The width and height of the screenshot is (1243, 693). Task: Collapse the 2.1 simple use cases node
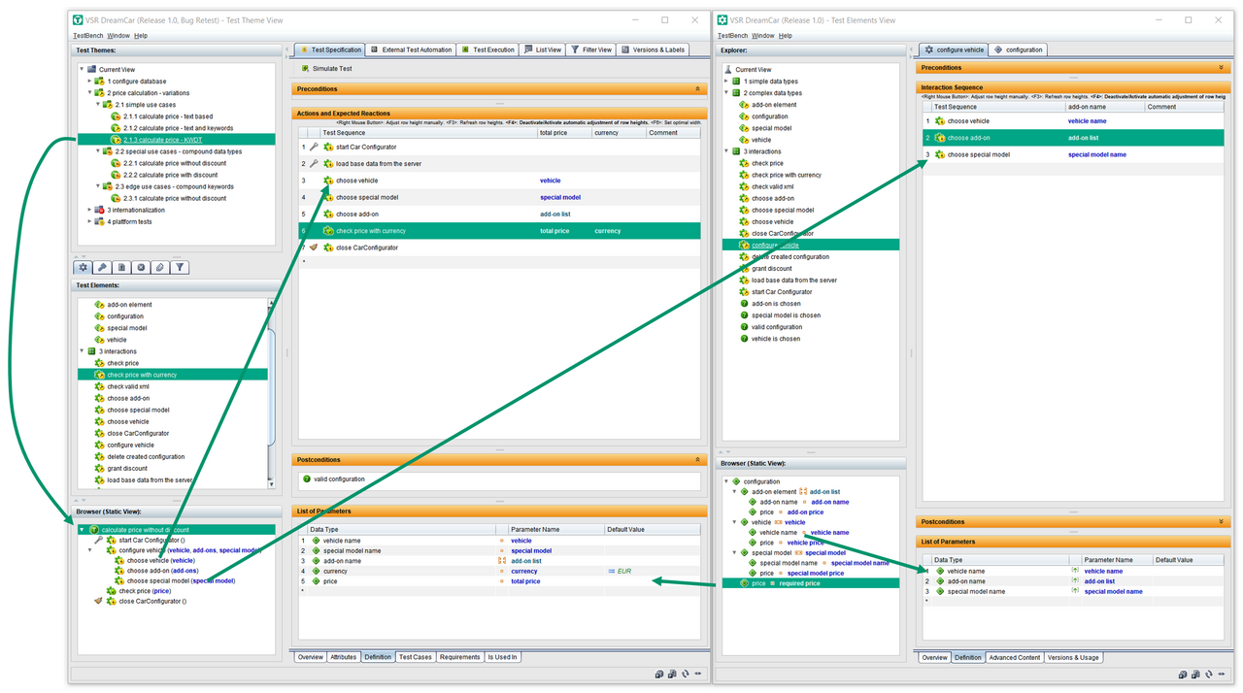pos(98,105)
